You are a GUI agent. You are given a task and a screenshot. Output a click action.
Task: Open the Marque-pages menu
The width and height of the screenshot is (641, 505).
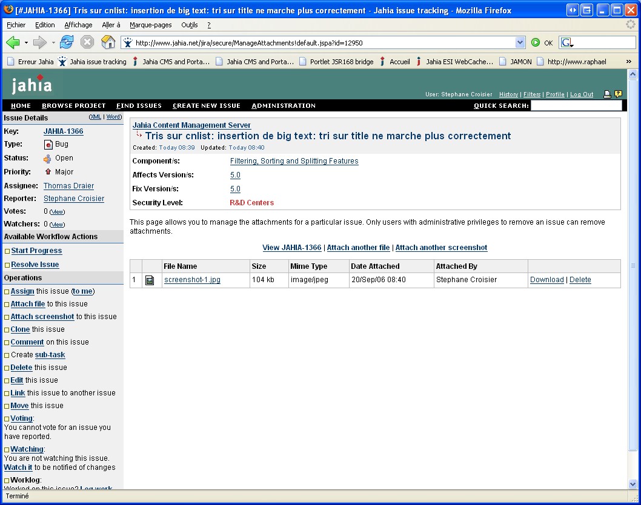[151, 25]
